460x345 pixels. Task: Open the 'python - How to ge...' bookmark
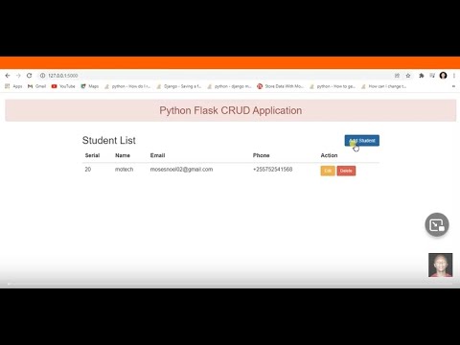(x=333, y=86)
